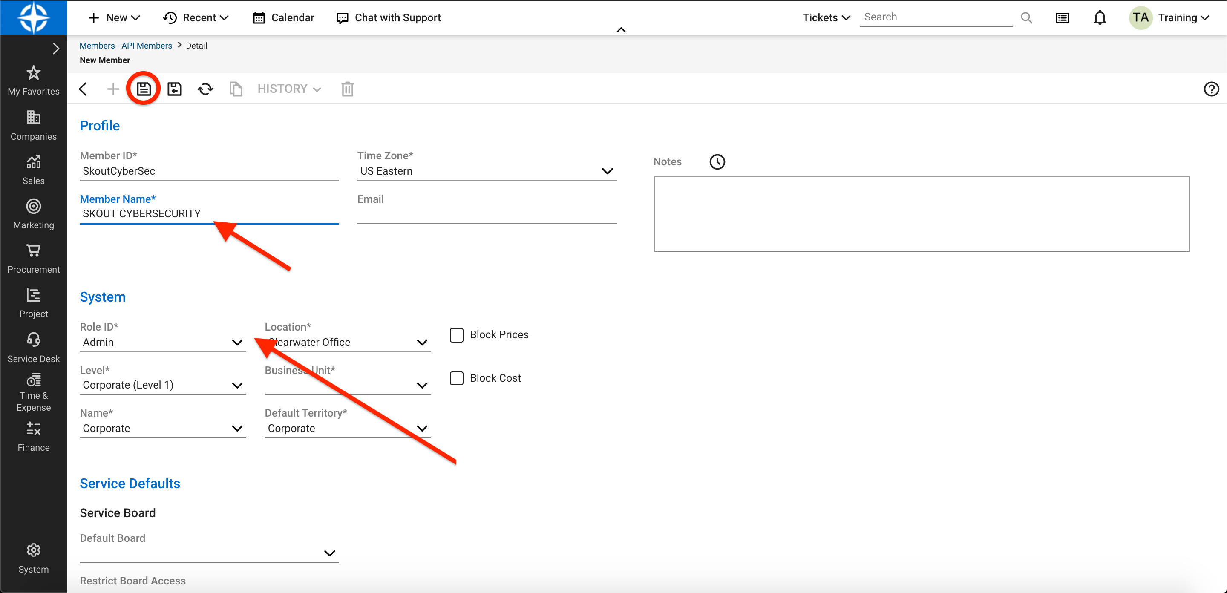The width and height of the screenshot is (1227, 593).
Task: Click the Member Name field
Action: [x=209, y=214]
